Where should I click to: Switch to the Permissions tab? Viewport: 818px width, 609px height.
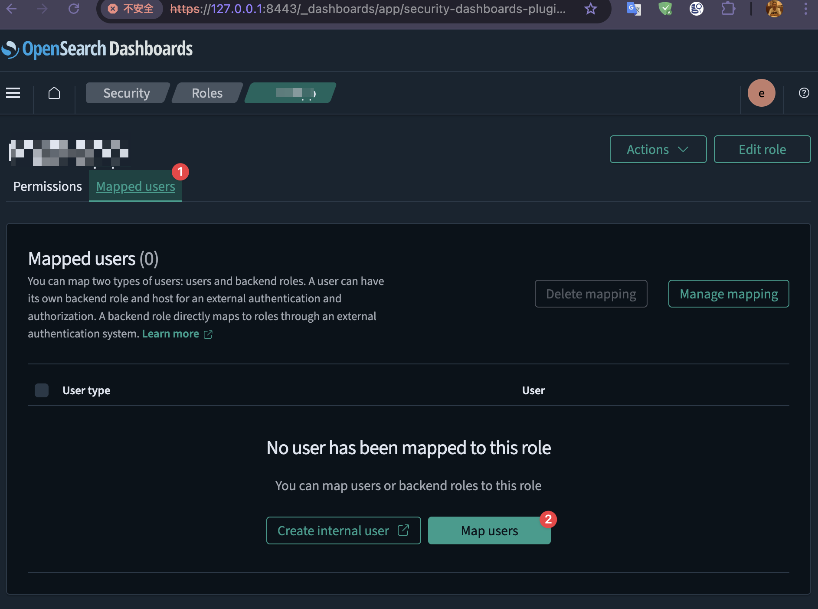coord(47,187)
